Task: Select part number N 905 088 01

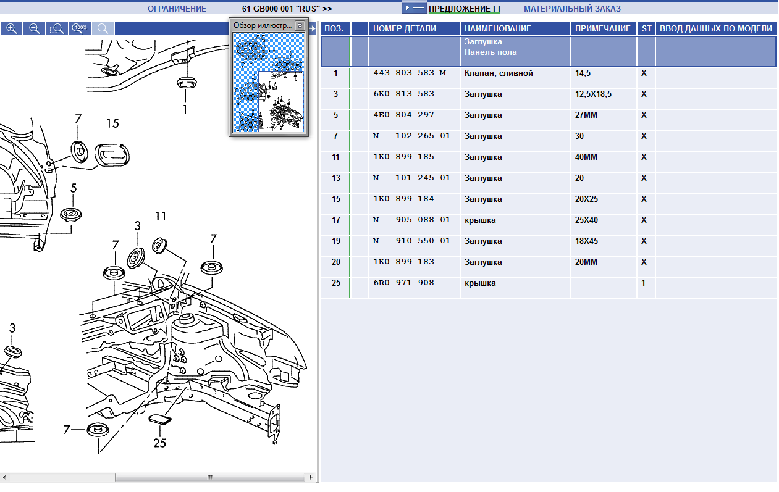Action: pos(412,220)
